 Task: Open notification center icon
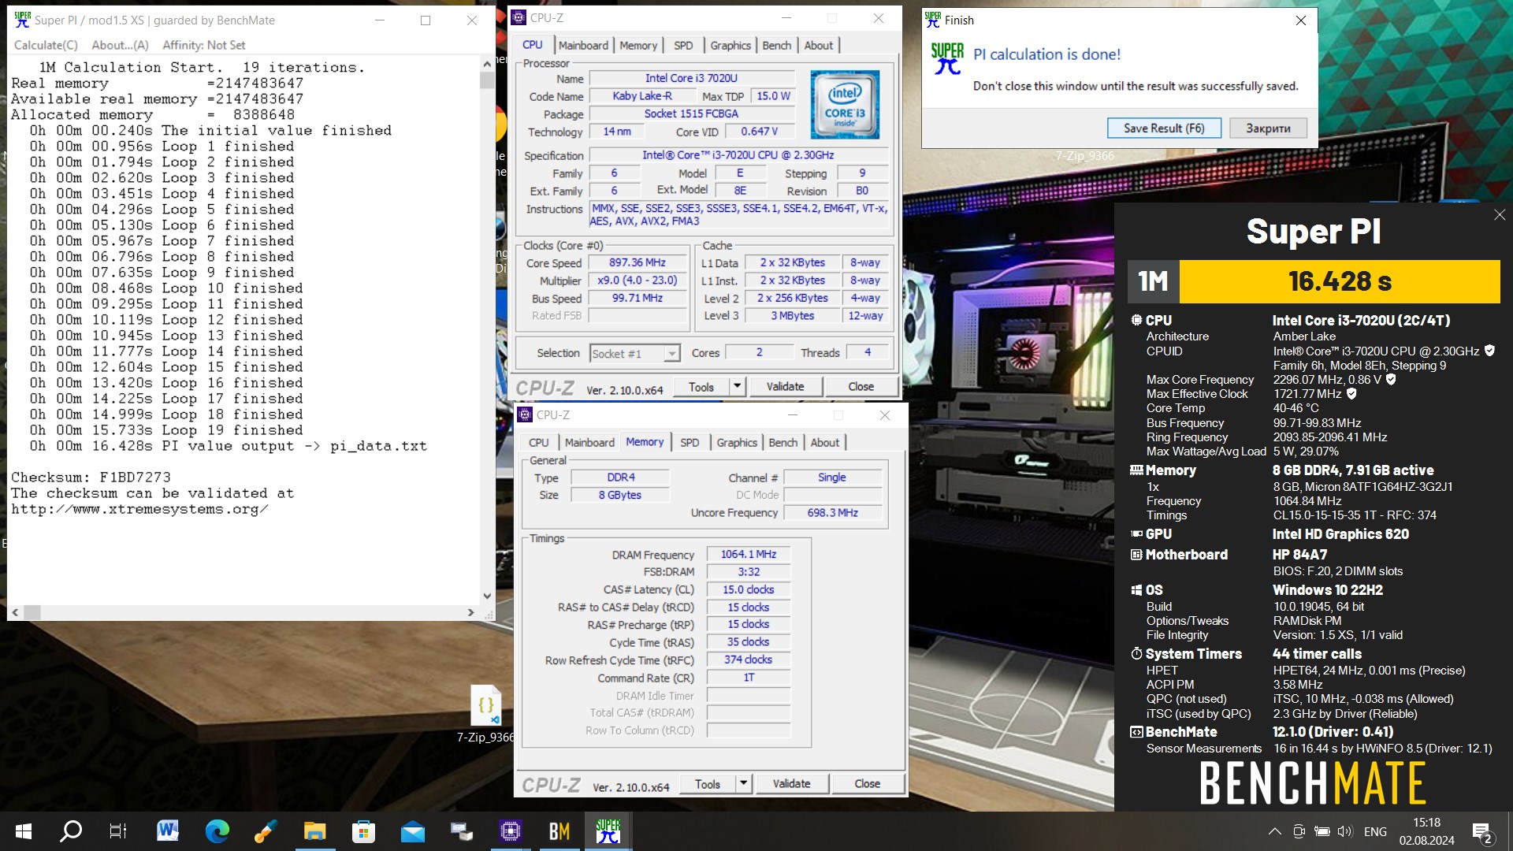1481,832
